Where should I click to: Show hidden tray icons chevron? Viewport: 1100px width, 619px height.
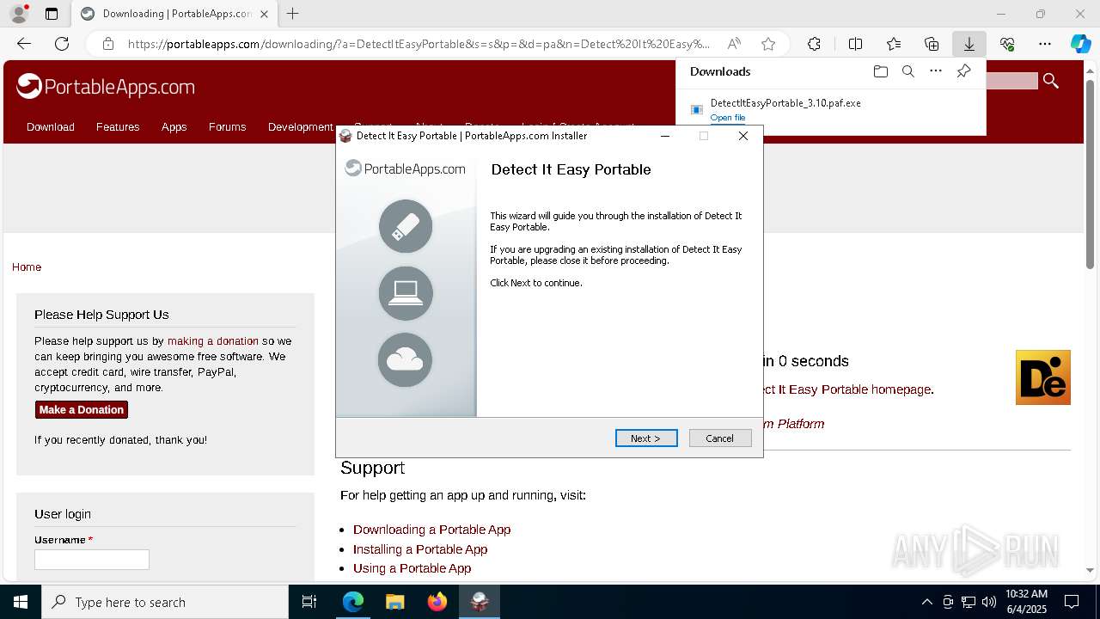926,602
